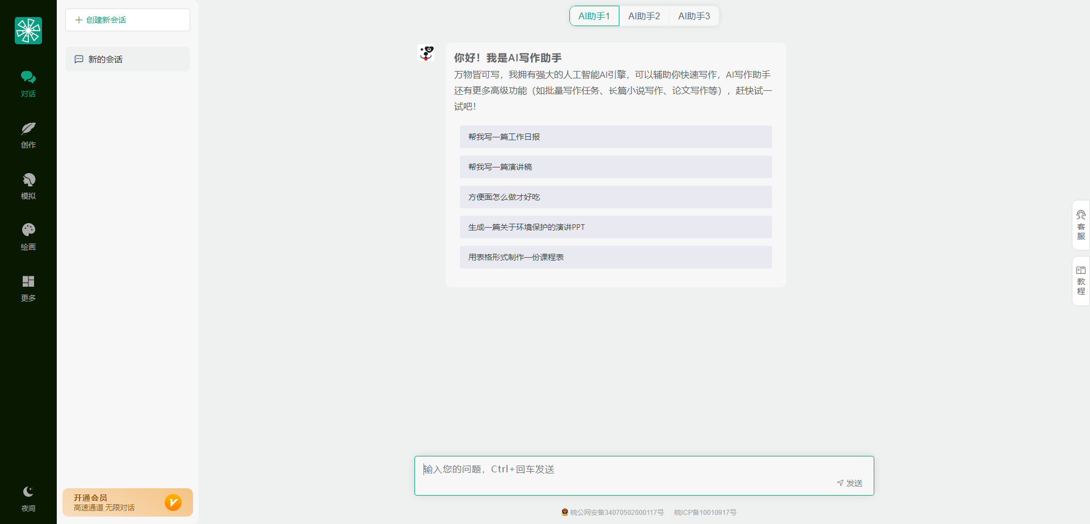Open the 模拟 simulation section
Image resolution: width=1090 pixels, height=524 pixels.
coord(28,186)
